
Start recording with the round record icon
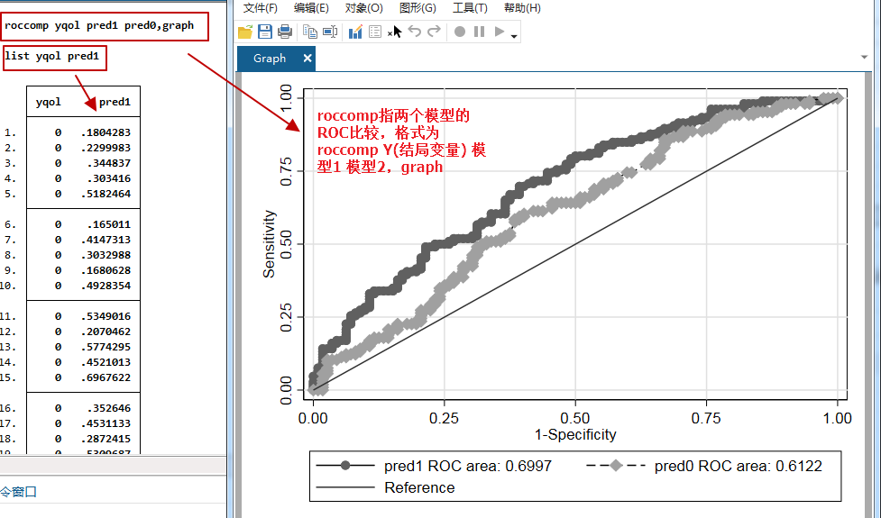pyautogui.click(x=460, y=32)
